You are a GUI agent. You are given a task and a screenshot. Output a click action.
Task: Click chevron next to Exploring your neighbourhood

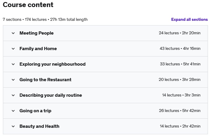[13, 64]
